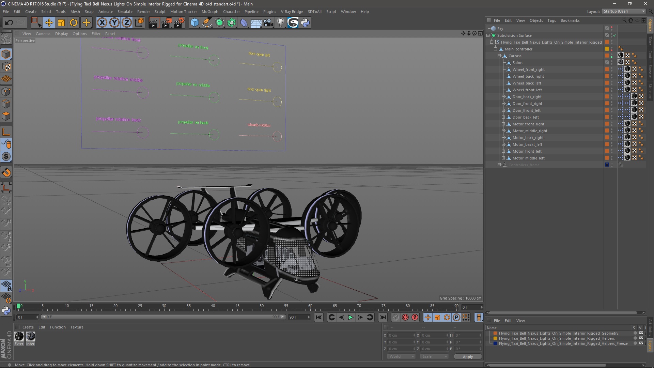The height and width of the screenshot is (368, 654).
Task: Collapse the Carcass tree node
Action: pos(499,56)
